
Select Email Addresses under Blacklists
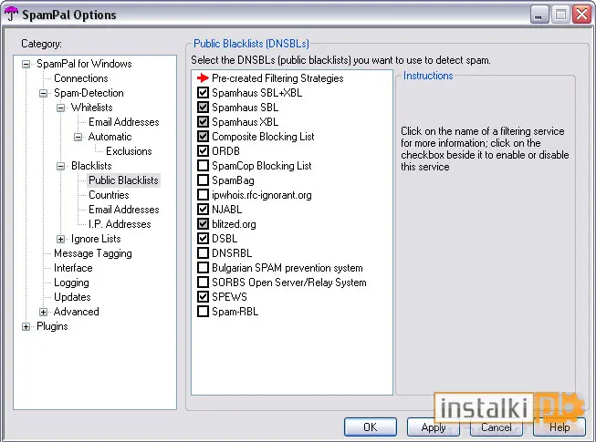tap(124, 210)
